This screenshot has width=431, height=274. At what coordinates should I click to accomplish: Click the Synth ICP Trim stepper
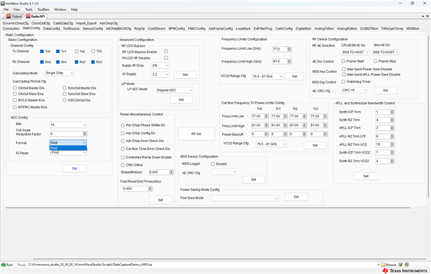pyautogui.click(x=392, y=112)
